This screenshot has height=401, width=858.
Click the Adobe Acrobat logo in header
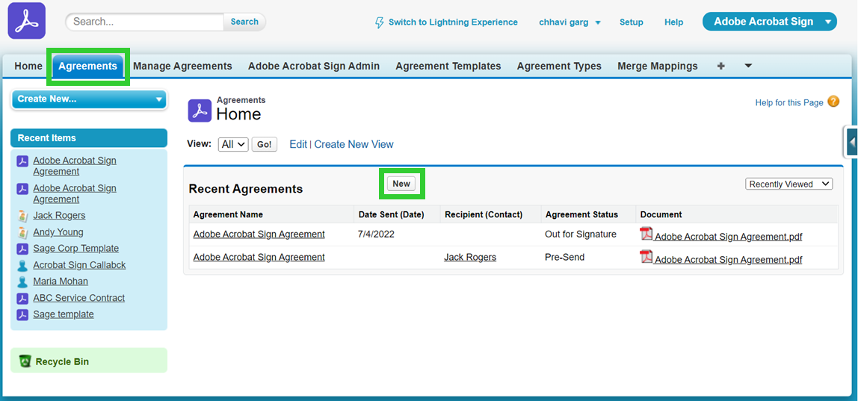pyautogui.click(x=27, y=21)
